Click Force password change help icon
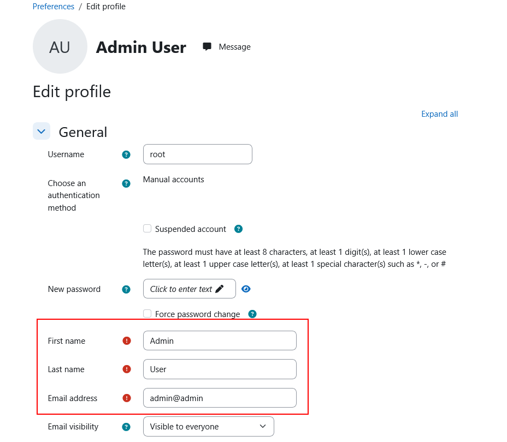Viewport: 507px width, 442px height. coord(252,314)
